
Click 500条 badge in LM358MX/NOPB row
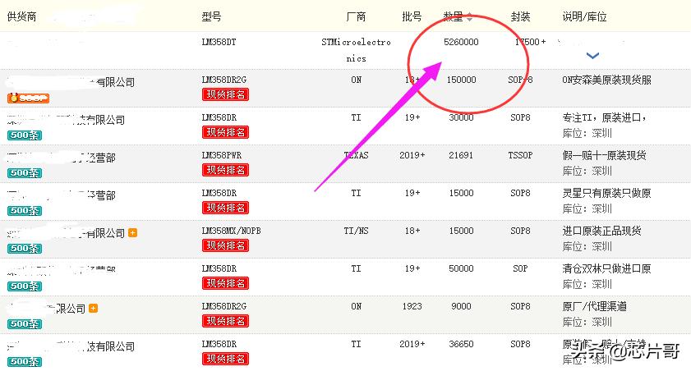point(25,249)
